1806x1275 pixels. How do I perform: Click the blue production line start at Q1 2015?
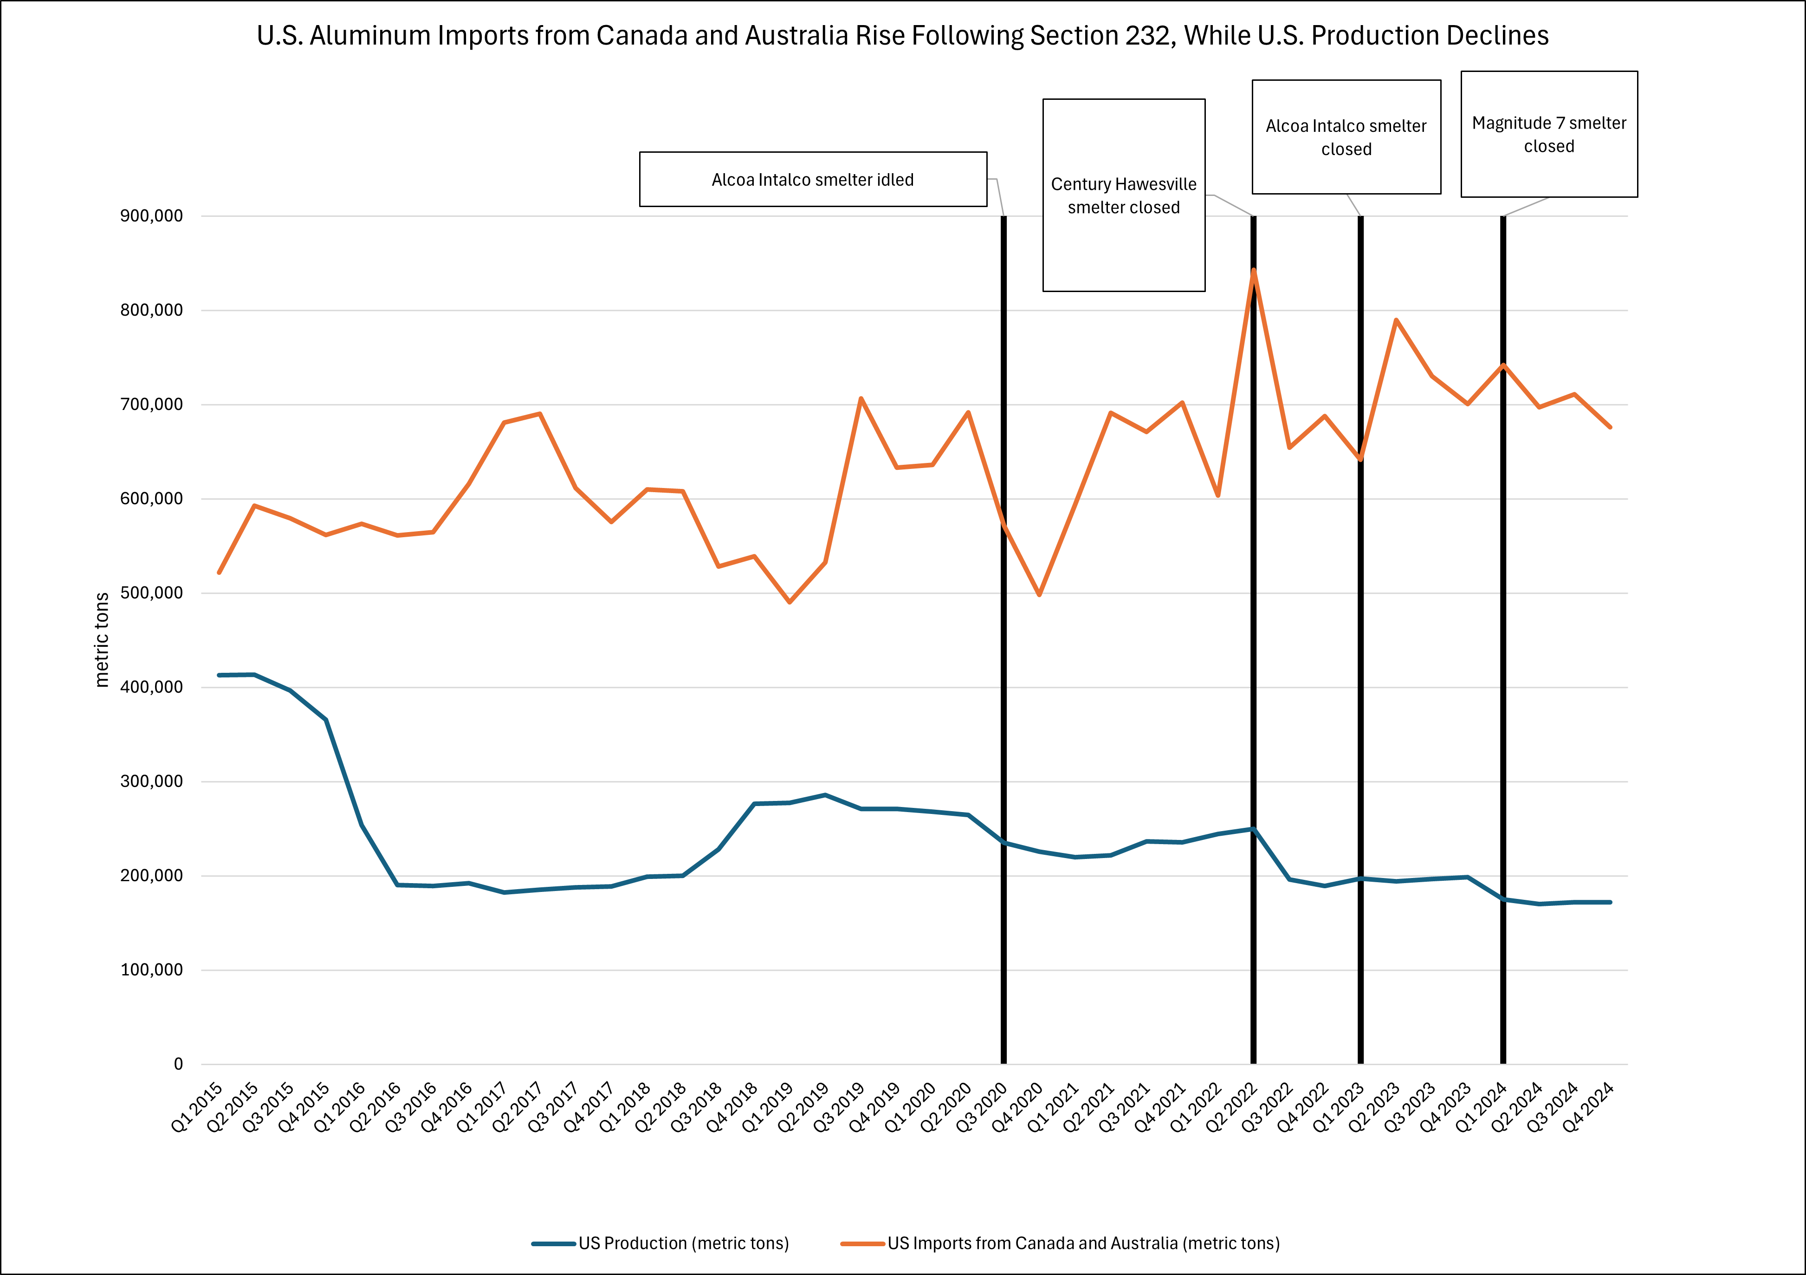219,675
